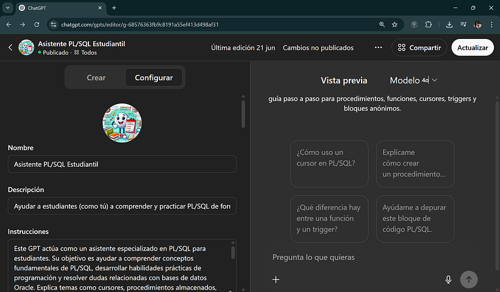Viewport: 500px width, 292px height.
Task: Click 'Última edición 21 jun' text
Action: click(x=243, y=47)
